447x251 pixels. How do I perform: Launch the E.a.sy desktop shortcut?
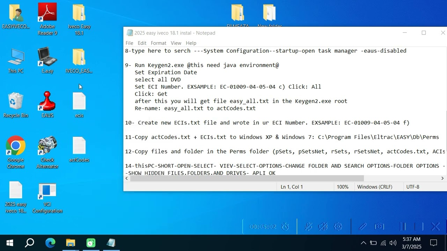[x=47, y=61]
